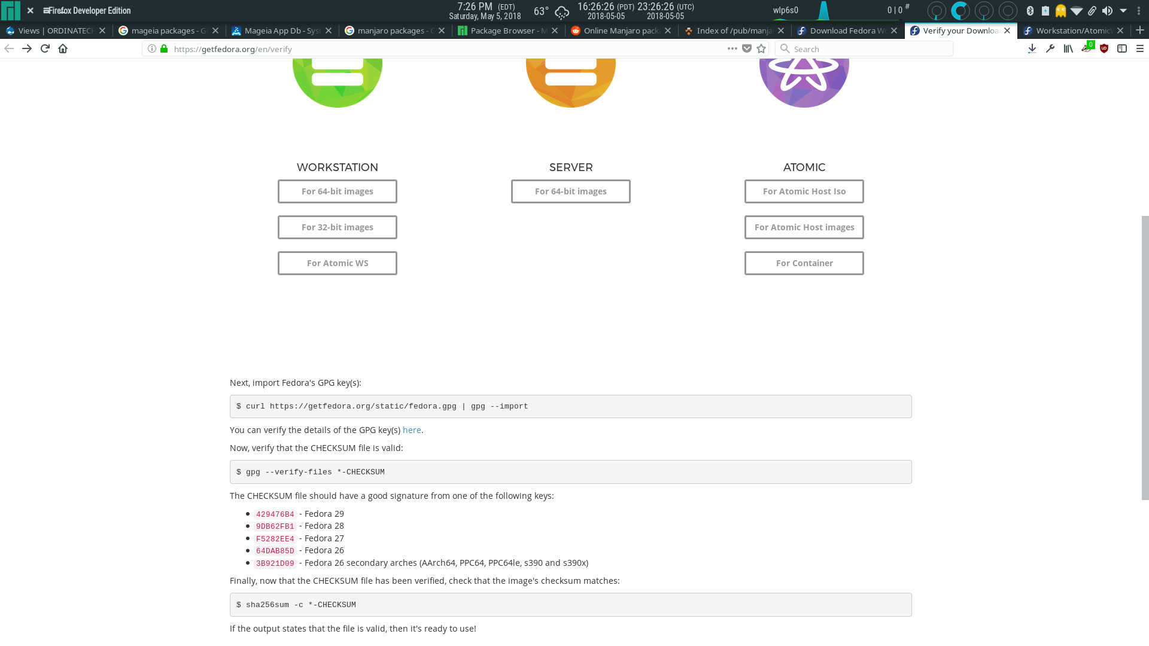This screenshot has height=646, width=1149.
Task: Open the Wi-Fi network tray icon
Action: 1076,11
